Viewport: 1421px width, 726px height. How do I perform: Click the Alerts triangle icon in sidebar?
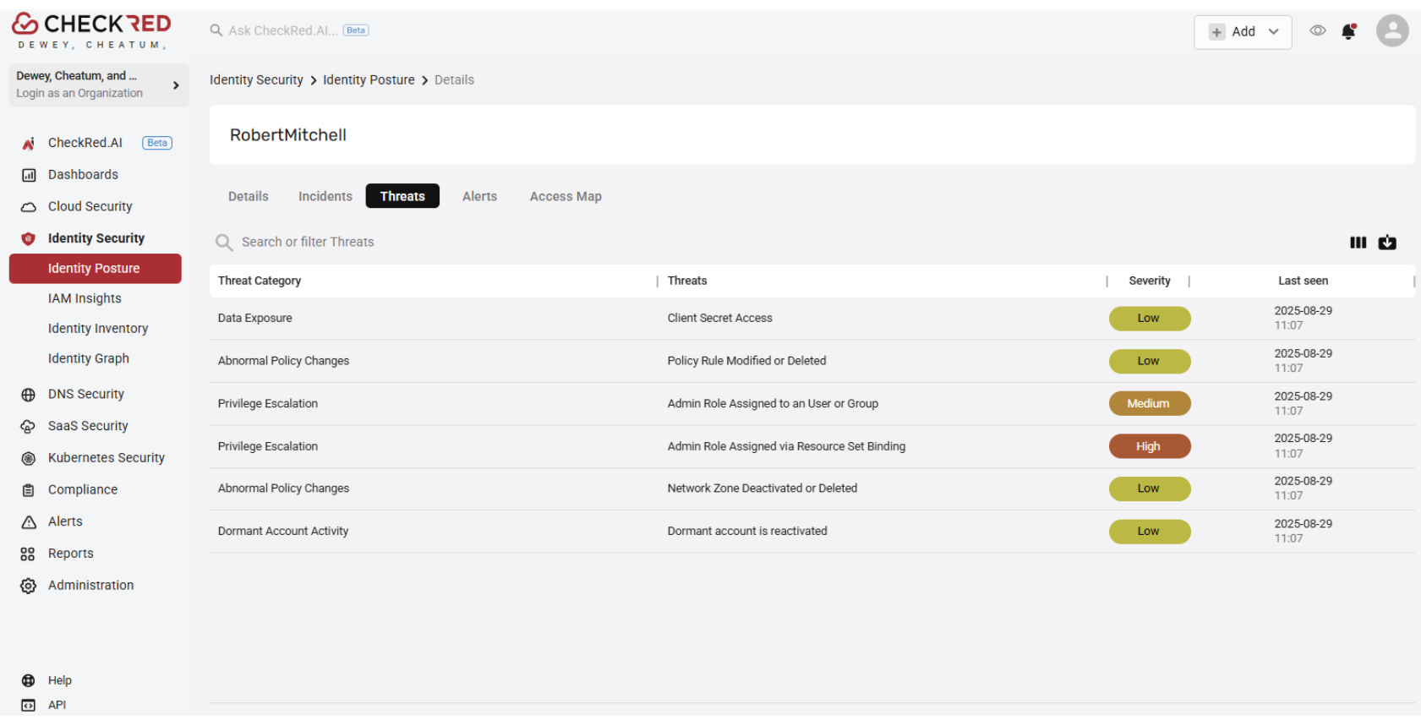29,522
